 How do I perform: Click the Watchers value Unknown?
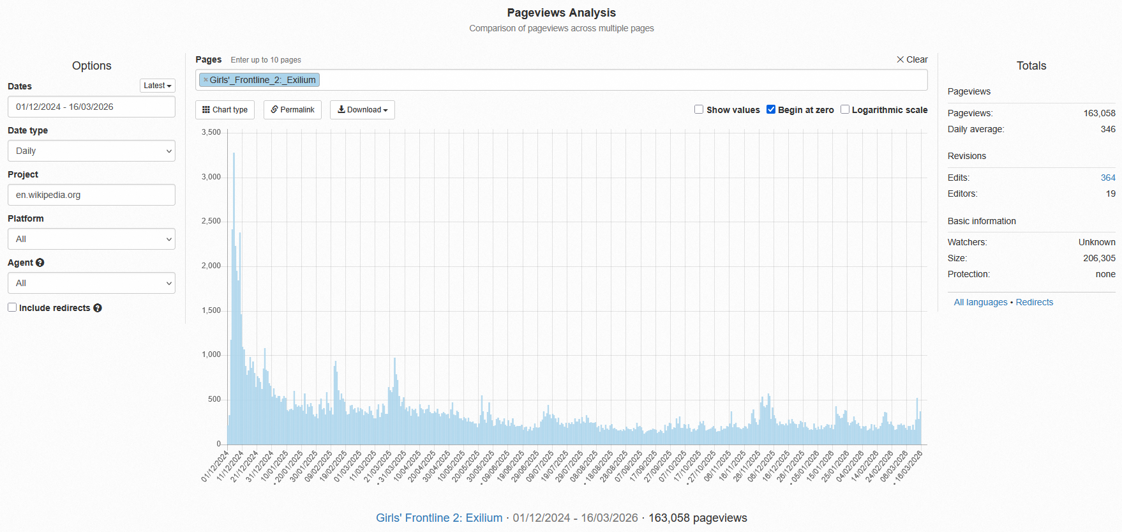pyautogui.click(x=1097, y=242)
